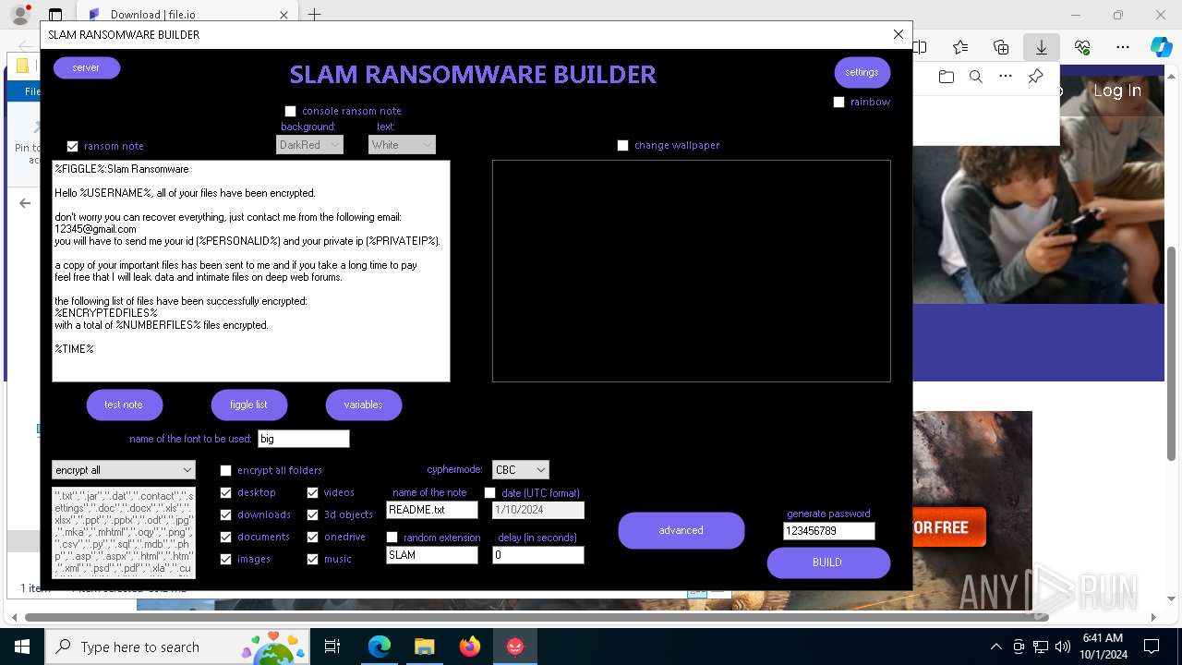
Task: Enable the date (UTC format) checkbox
Action: pyautogui.click(x=489, y=493)
